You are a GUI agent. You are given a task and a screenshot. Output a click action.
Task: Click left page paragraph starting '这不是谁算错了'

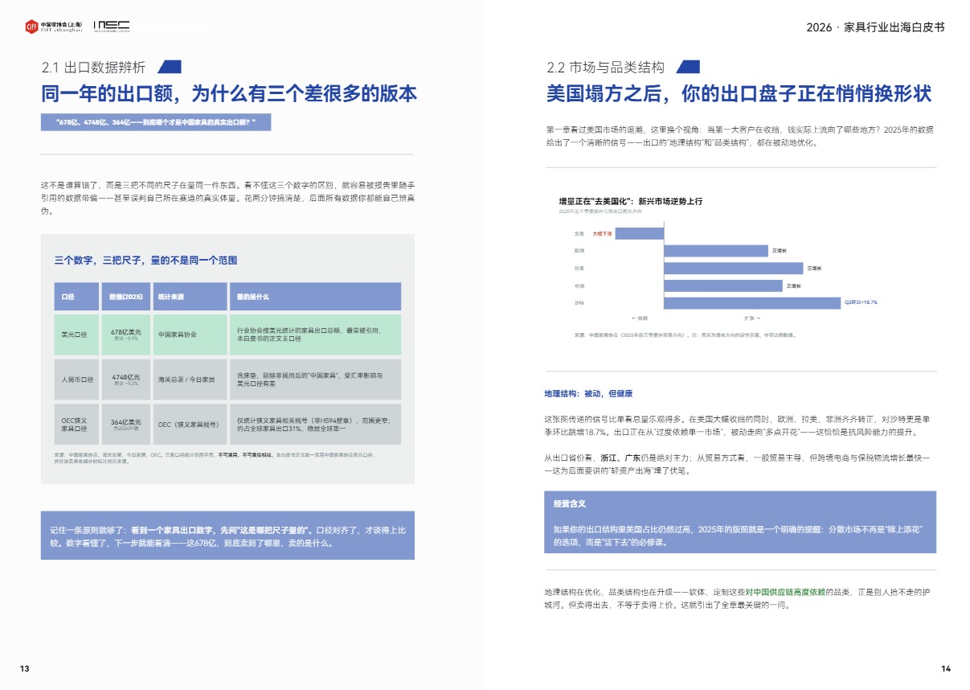pyautogui.click(x=227, y=198)
